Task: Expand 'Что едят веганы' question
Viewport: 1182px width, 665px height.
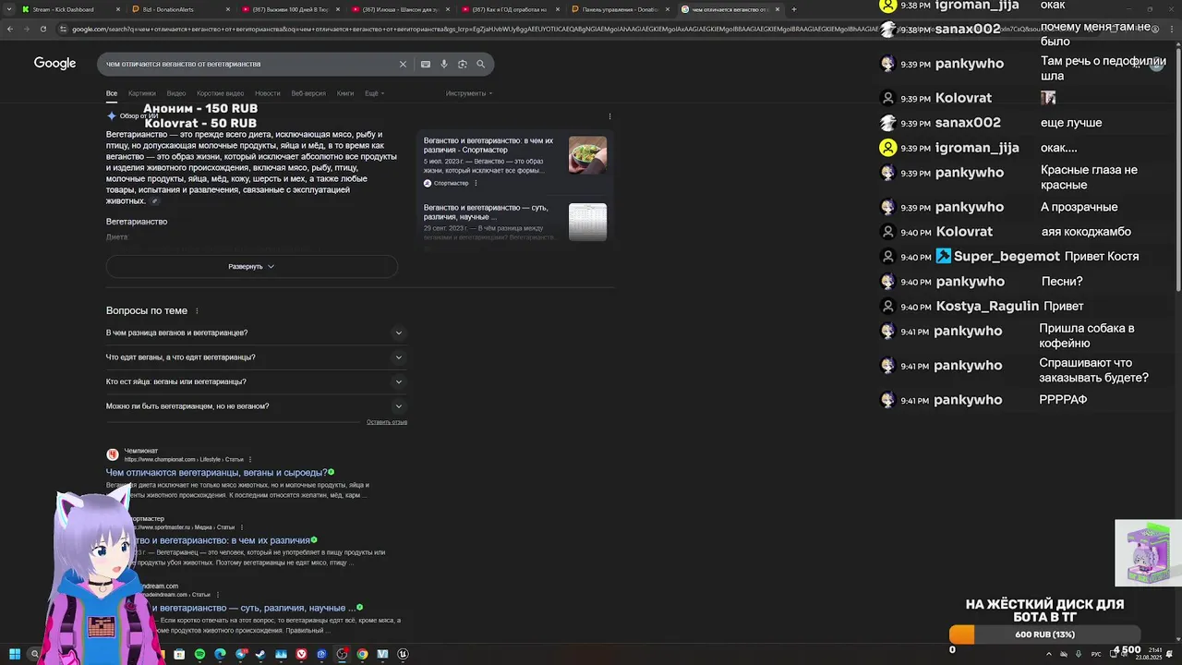Action: 255,357
